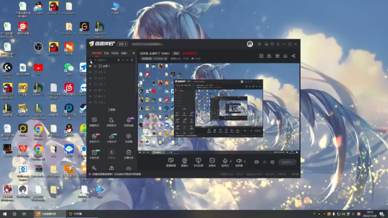Image resolution: width=388 pixels, height=218 pixels.
Task: Open the 主播任务 clipboard tool
Action: pyautogui.click(x=129, y=154)
